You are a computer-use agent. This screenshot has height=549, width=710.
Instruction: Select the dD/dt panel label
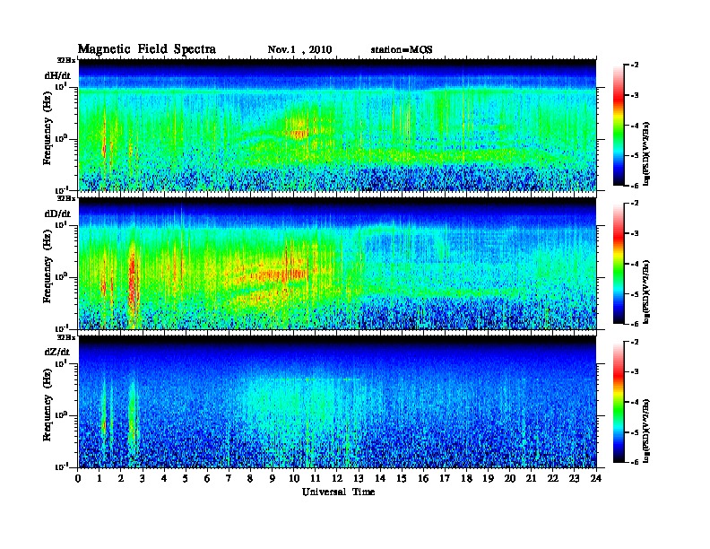click(x=57, y=213)
